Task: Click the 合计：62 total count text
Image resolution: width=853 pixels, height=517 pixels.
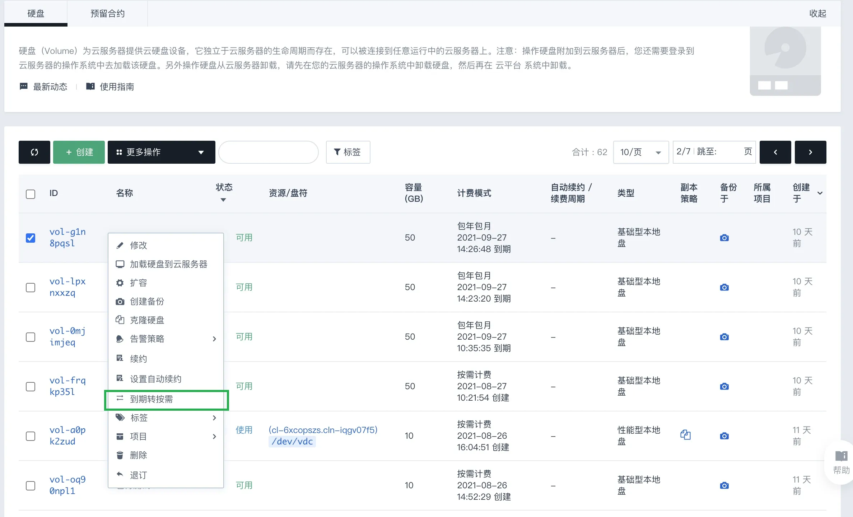Action: click(589, 152)
